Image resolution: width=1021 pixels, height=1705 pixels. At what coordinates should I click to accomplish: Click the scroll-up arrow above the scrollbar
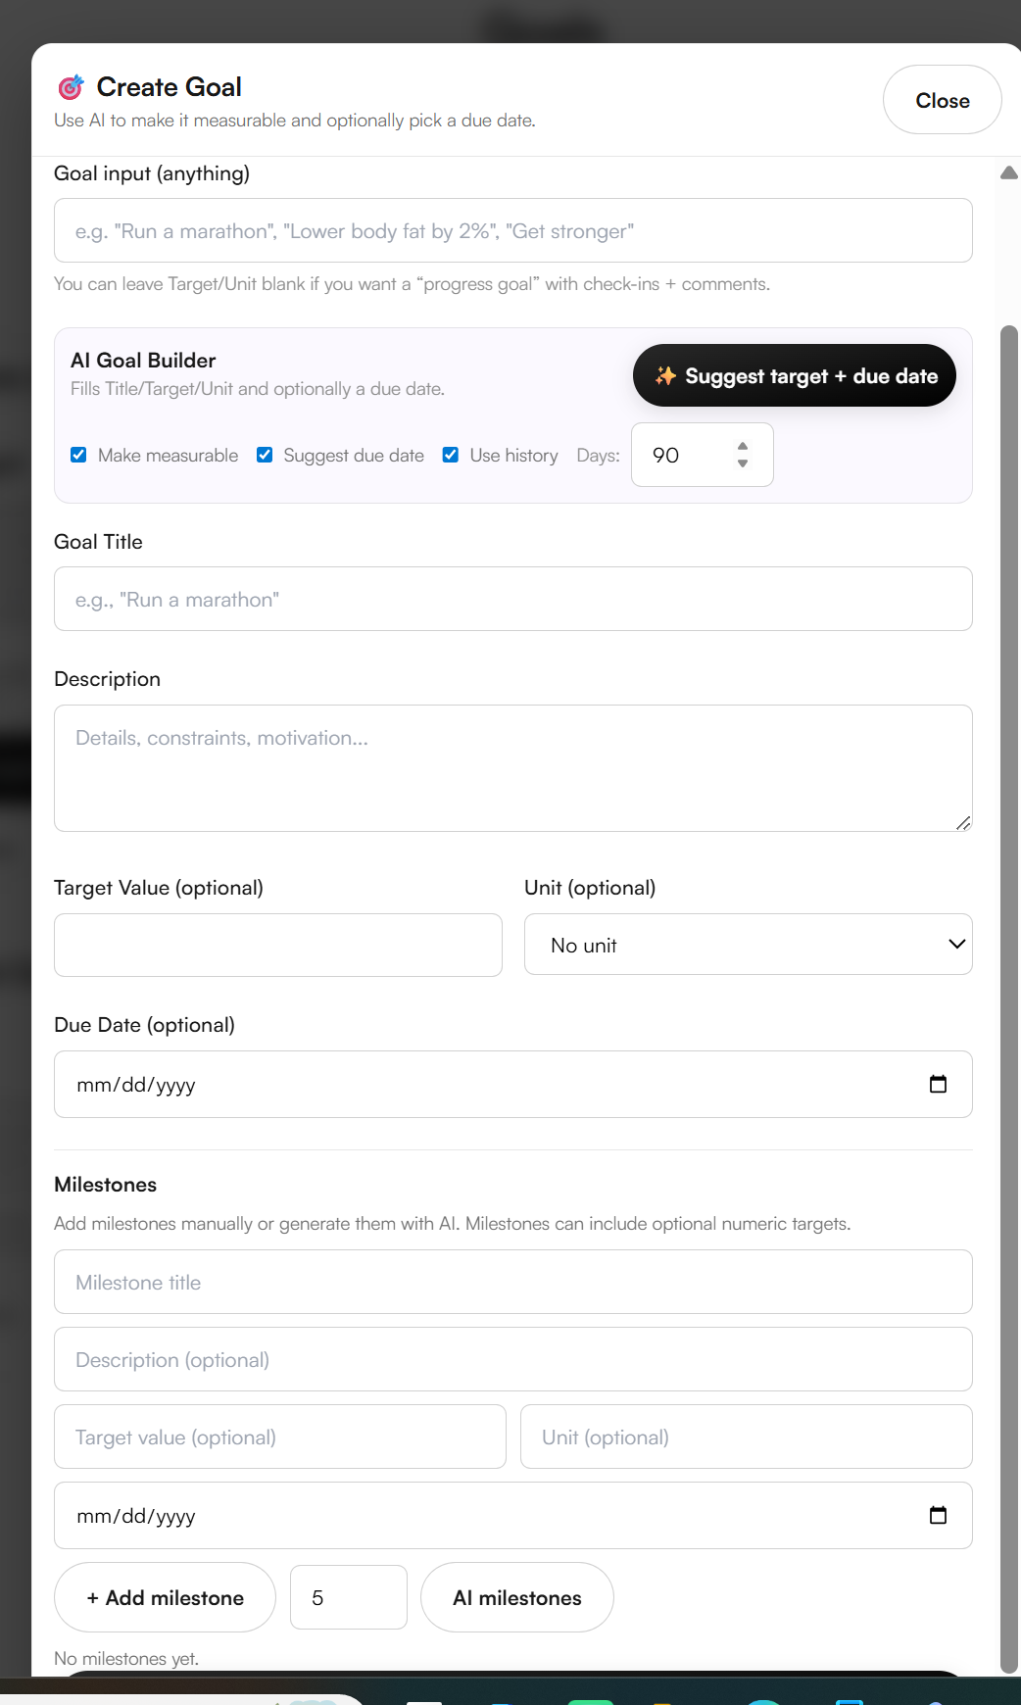coord(1010,171)
